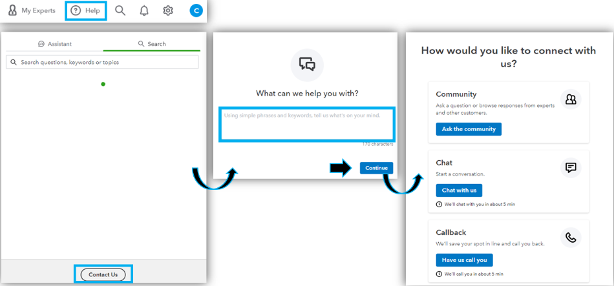The height and width of the screenshot is (286, 614).
Task: Click the Community people icon
Action: point(571,99)
